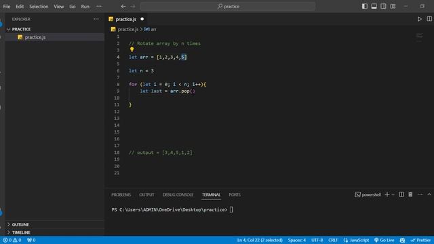Switch to the TERMINAL tab
This screenshot has width=434, height=244.
[211, 195]
